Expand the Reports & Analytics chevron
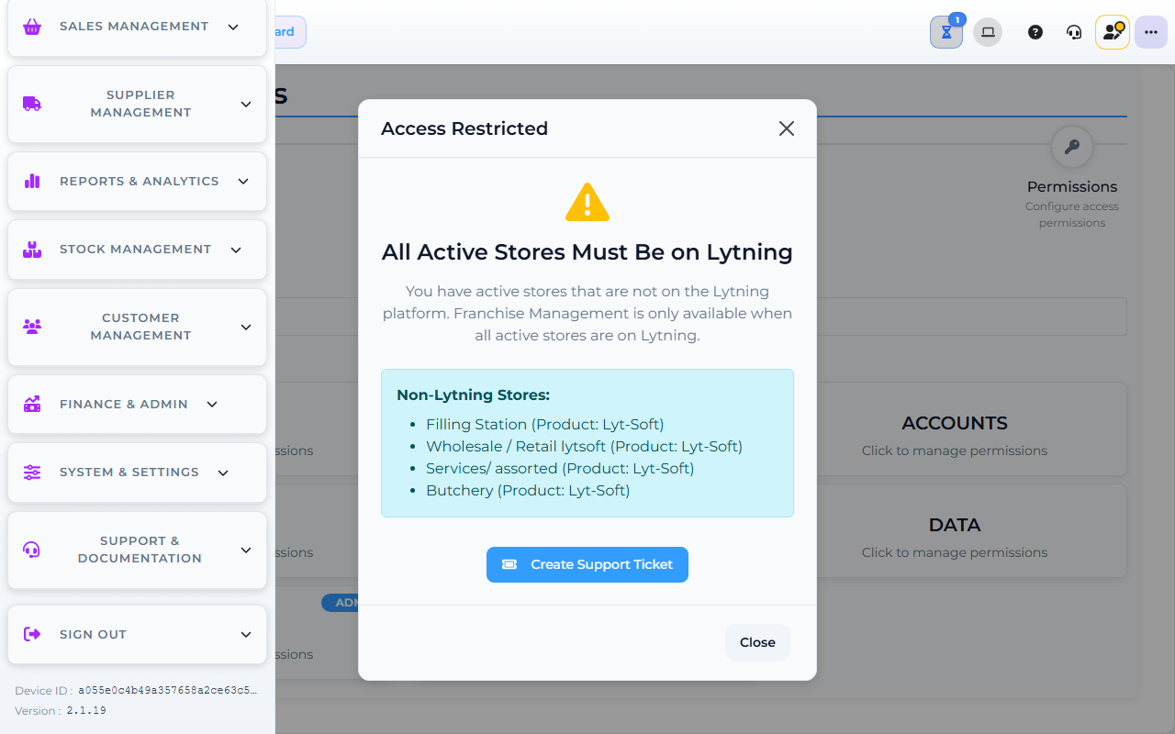 coord(243,181)
